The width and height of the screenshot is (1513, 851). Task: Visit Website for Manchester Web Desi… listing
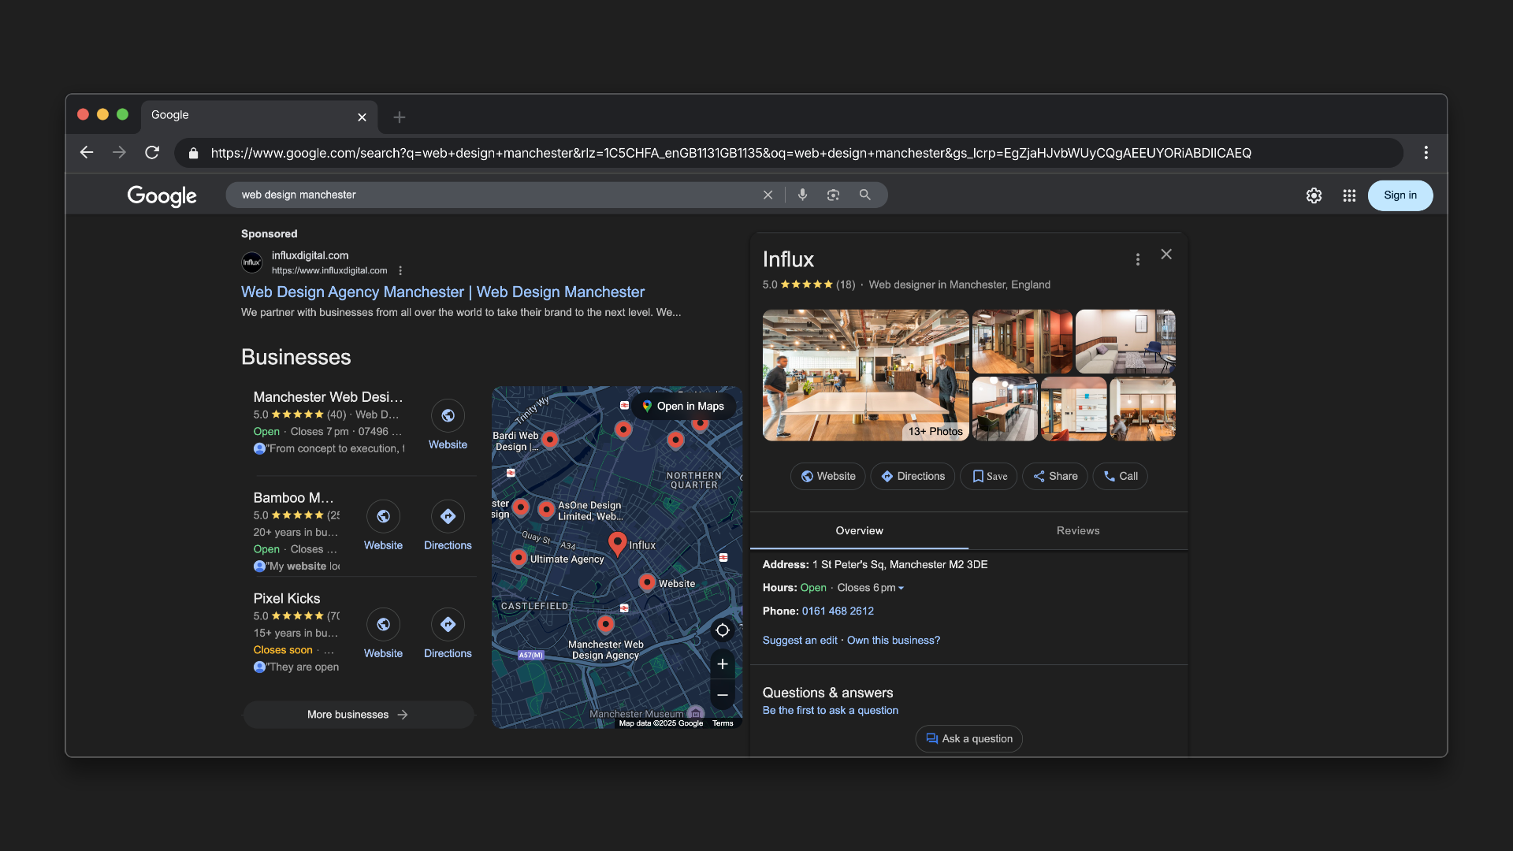(448, 425)
